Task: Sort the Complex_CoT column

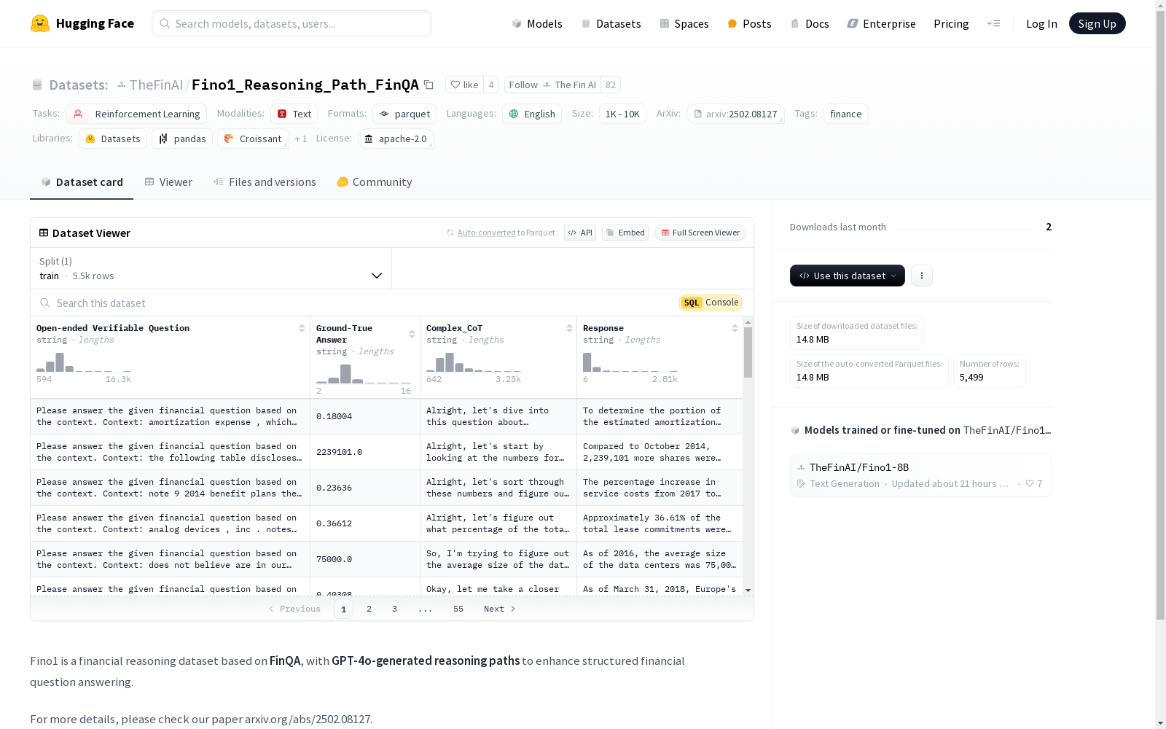Action: point(569,328)
